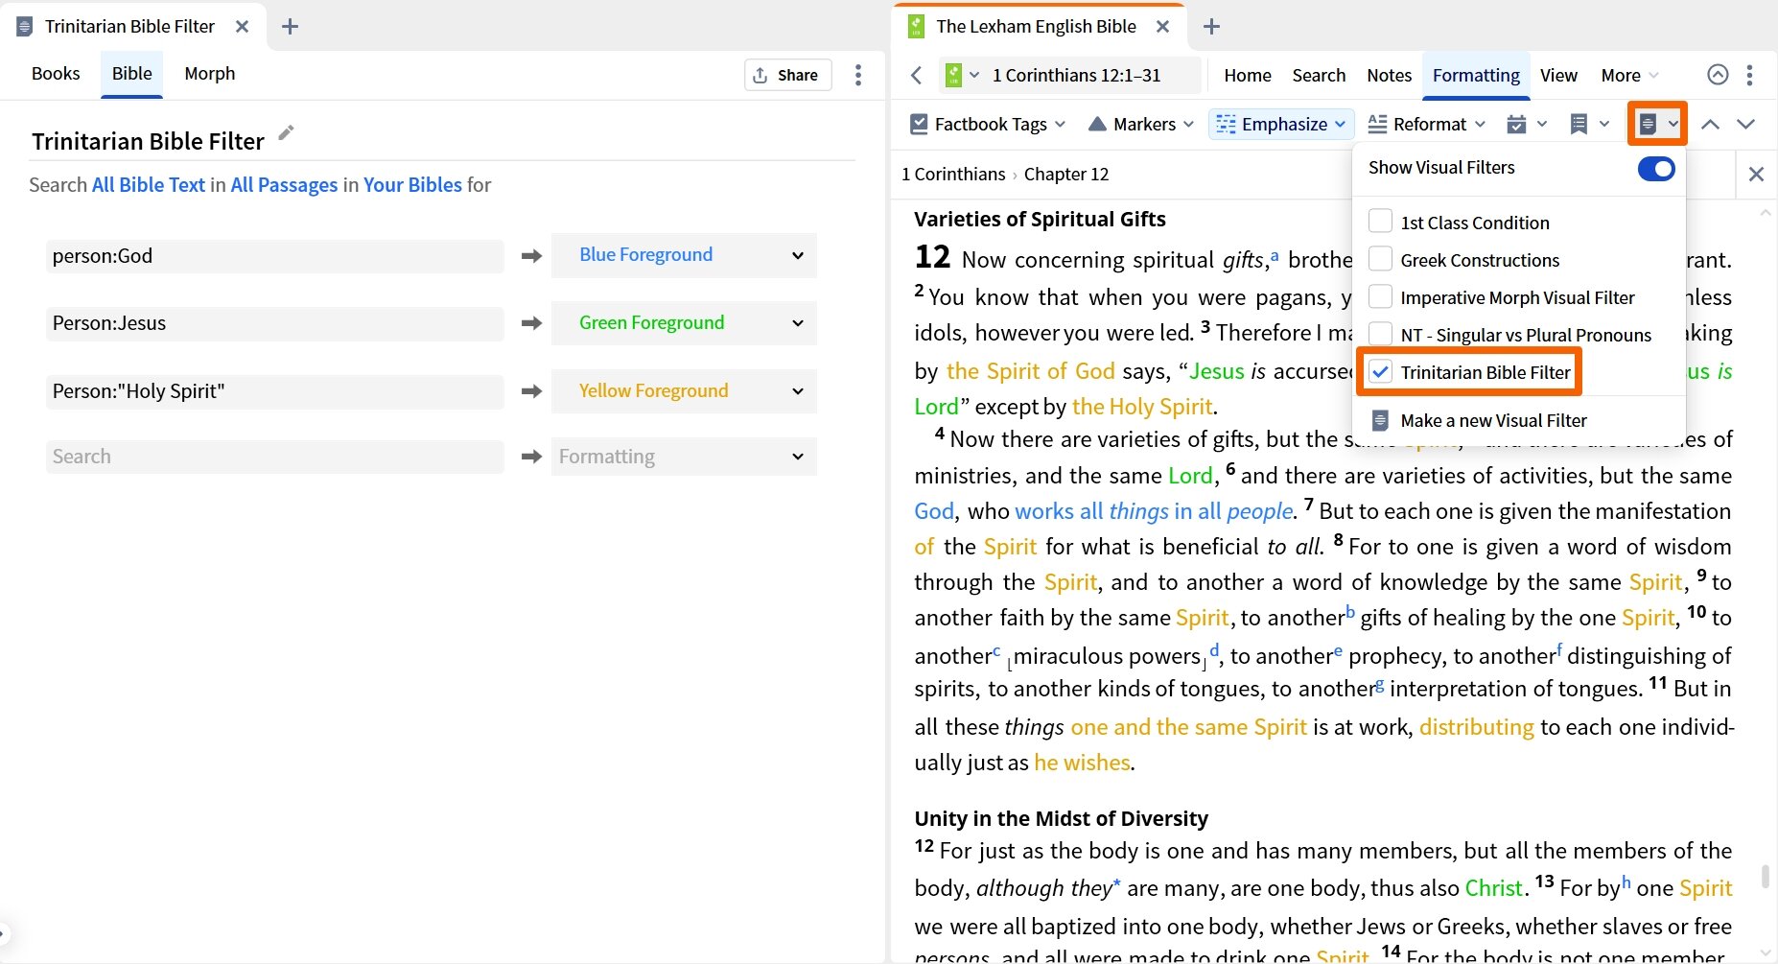Image resolution: width=1778 pixels, height=964 pixels.
Task: Open a new tab beside Trinitarian Bible Filter
Action: [290, 27]
